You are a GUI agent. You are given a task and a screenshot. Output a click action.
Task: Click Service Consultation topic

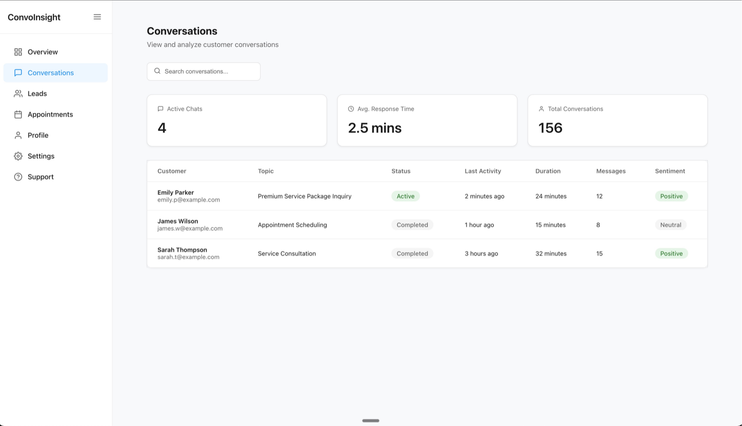point(287,254)
